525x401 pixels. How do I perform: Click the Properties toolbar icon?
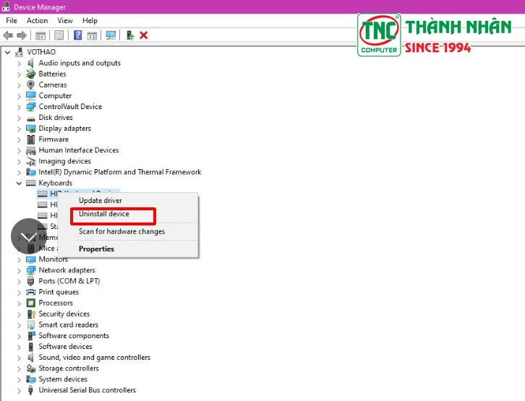(x=59, y=35)
